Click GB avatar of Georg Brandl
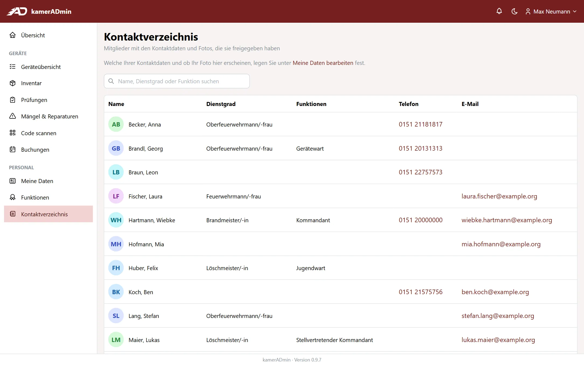584x365 pixels. click(116, 148)
